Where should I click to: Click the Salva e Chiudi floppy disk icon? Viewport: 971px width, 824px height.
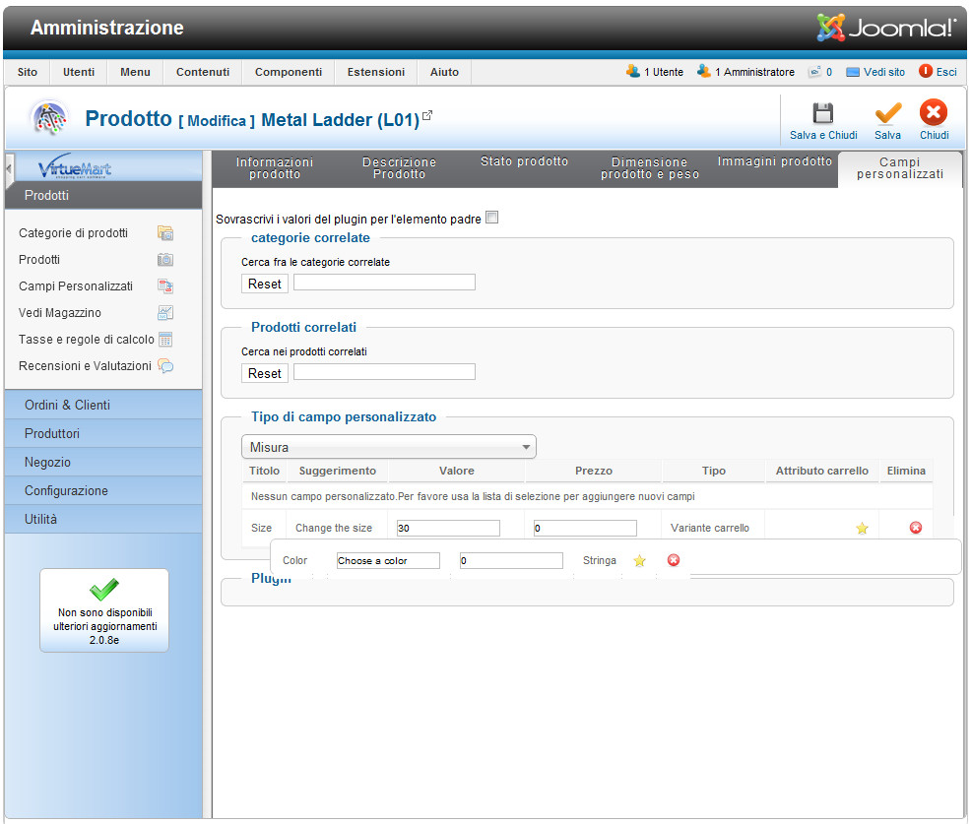pyautogui.click(x=822, y=114)
